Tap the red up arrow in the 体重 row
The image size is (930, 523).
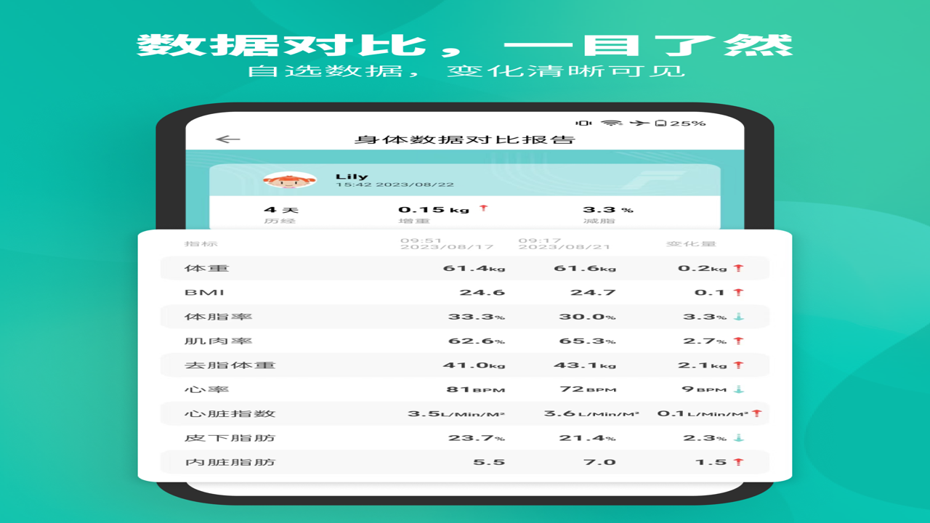739,268
